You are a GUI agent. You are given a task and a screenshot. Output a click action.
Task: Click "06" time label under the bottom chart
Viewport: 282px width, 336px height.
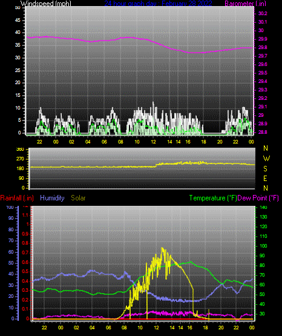click(x=108, y=328)
